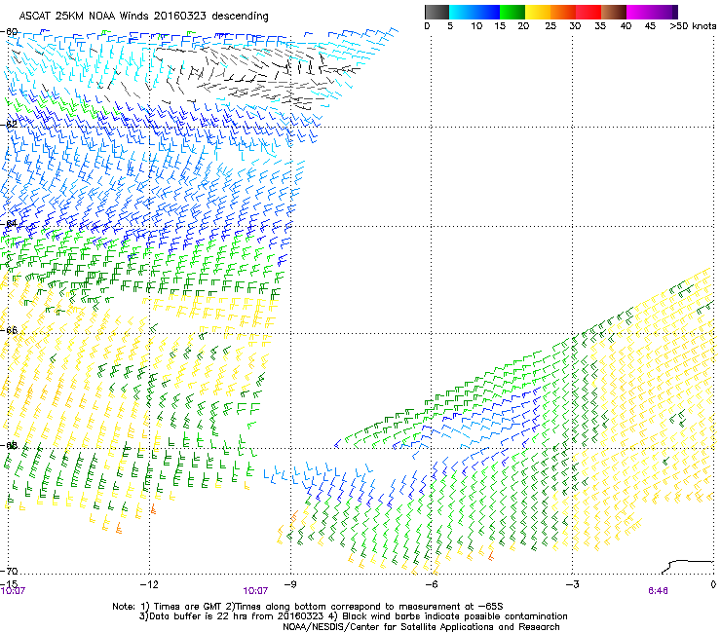Select the cyan-to-blue 5–15 knot legend band
The width and height of the screenshot is (721, 633).
click(474, 12)
